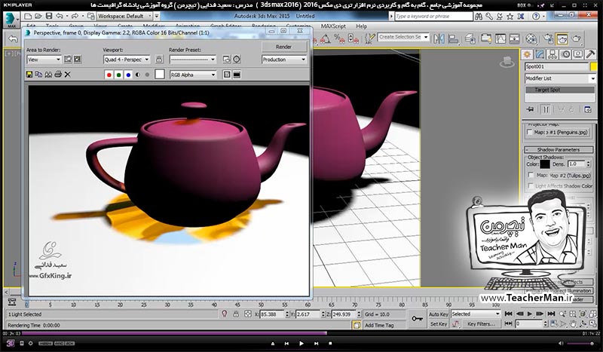
Task: Open Render Setup teapot icon in main toolbar
Action: (549, 38)
